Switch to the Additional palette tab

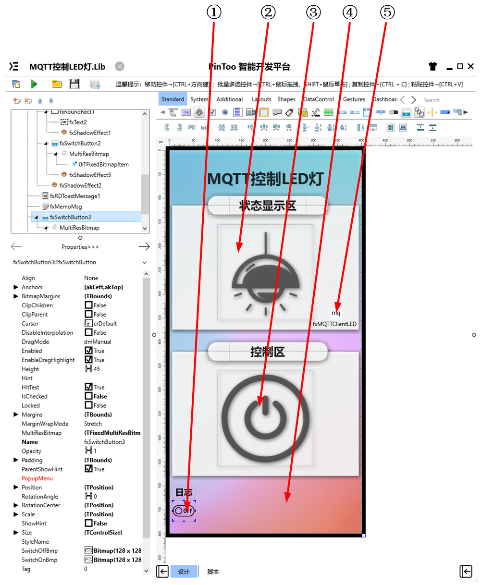230,99
